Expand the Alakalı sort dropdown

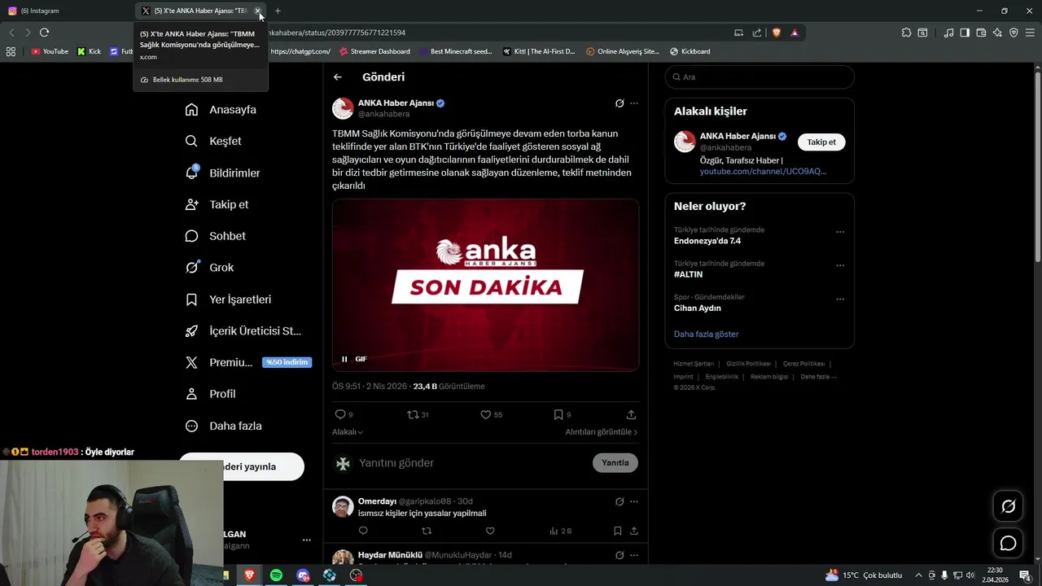348,432
